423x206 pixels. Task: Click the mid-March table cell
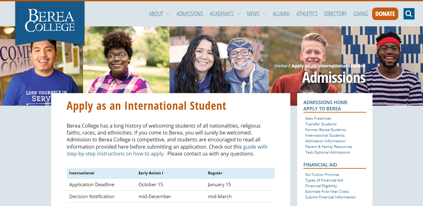220,197
